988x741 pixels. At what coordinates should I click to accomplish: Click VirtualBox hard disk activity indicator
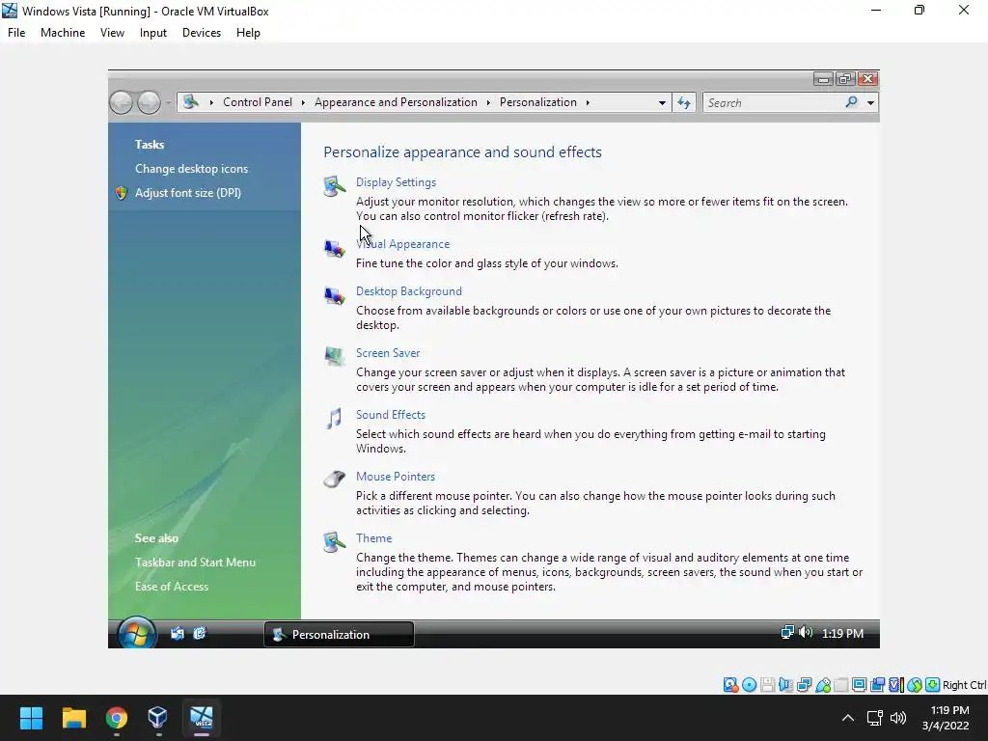731,685
